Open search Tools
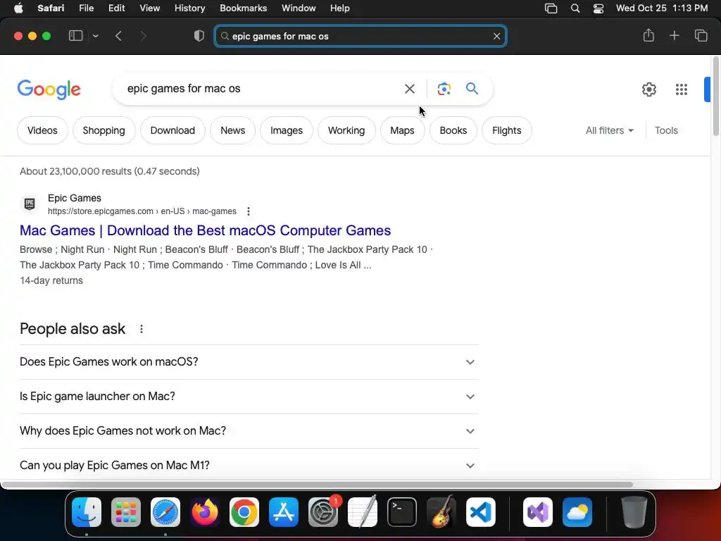Image resolution: width=721 pixels, height=541 pixels. coord(666,130)
